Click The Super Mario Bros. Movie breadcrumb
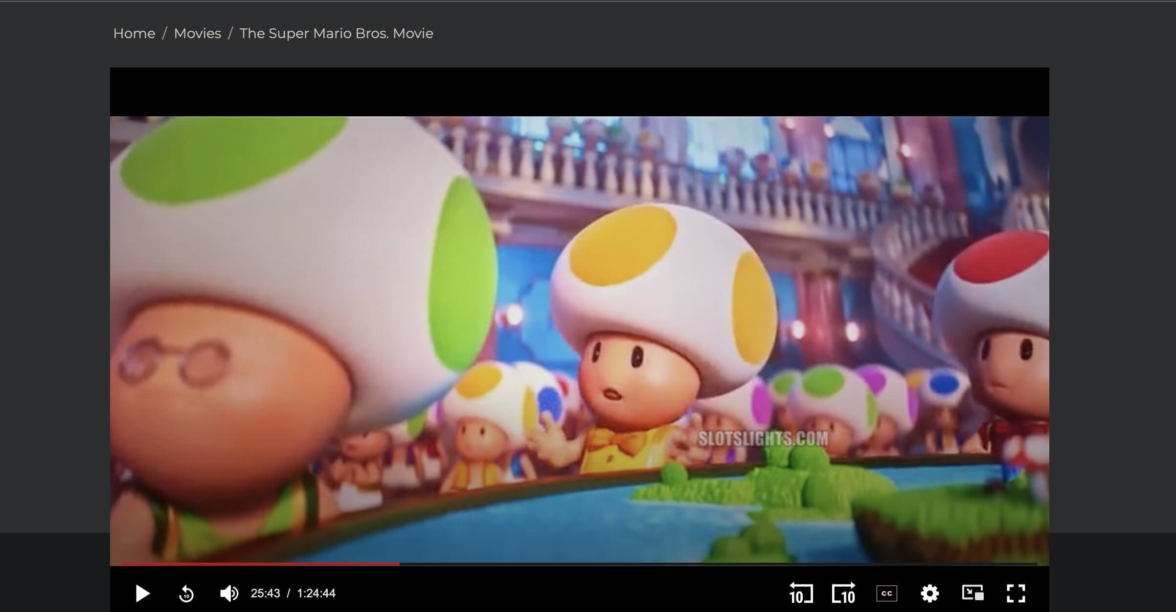Image resolution: width=1176 pixels, height=612 pixels. (336, 33)
